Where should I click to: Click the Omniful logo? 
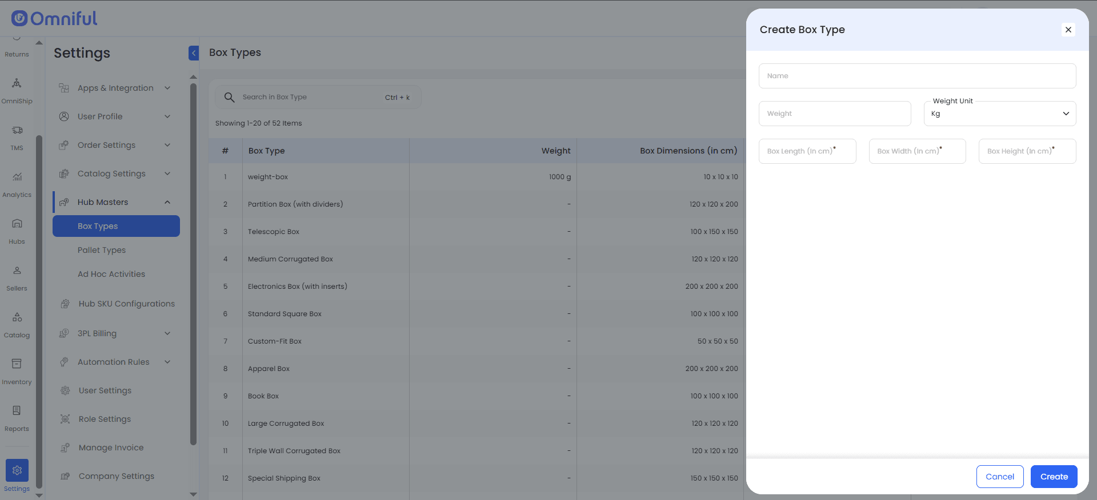click(54, 19)
